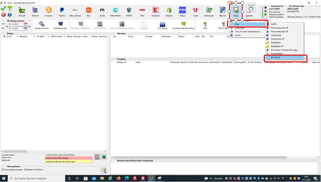The height and width of the screenshot is (182, 321).
Task: Uncheck Belege mit Fehlern checkbox
Action: 26,169
